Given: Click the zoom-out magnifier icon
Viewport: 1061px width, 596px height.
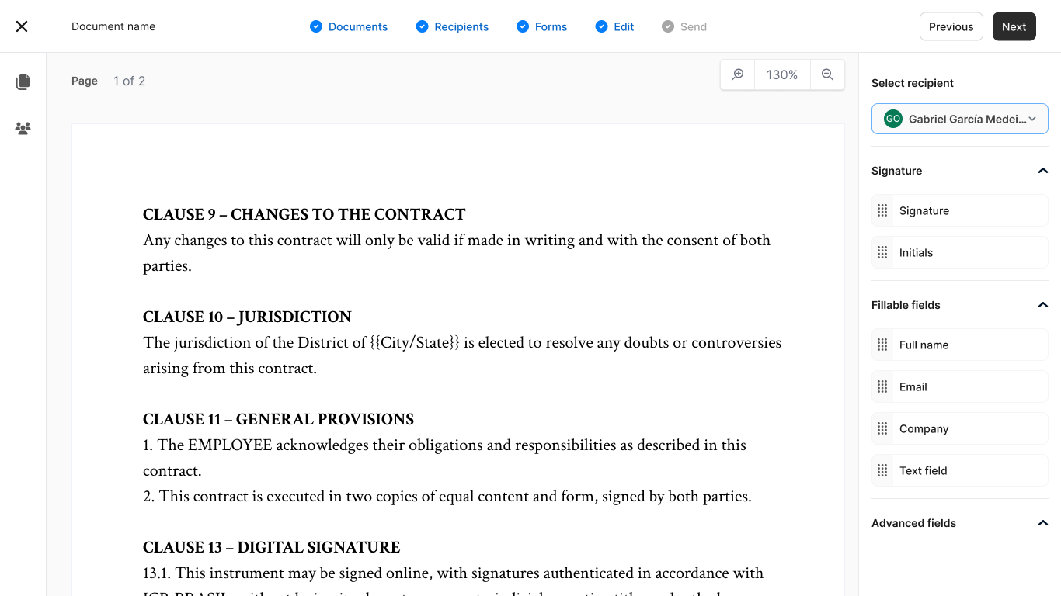Looking at the screenshot, I should (x=827, y=74).
